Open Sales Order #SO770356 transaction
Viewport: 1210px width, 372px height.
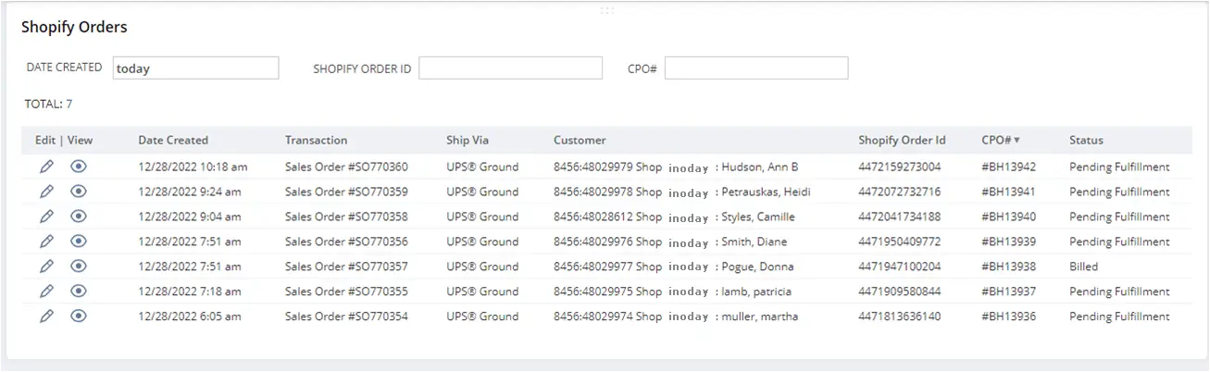[346, 242]
